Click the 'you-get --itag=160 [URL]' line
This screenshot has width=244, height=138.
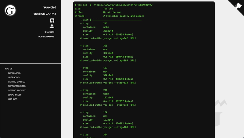pyautogui.click(x=120, y=127)
